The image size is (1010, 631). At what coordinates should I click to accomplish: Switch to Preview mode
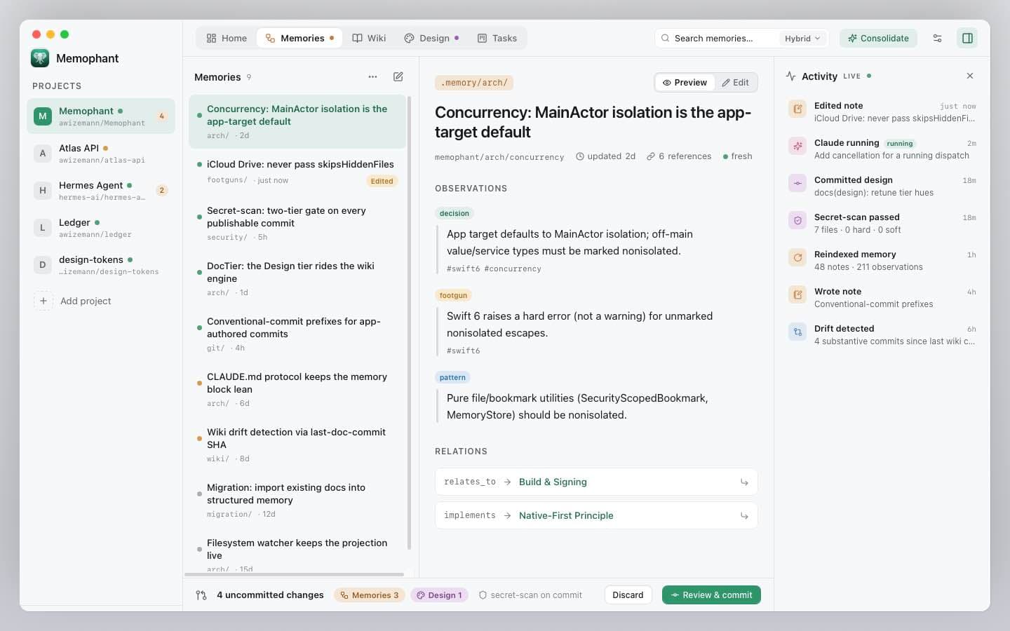click(x=685, y=82)
